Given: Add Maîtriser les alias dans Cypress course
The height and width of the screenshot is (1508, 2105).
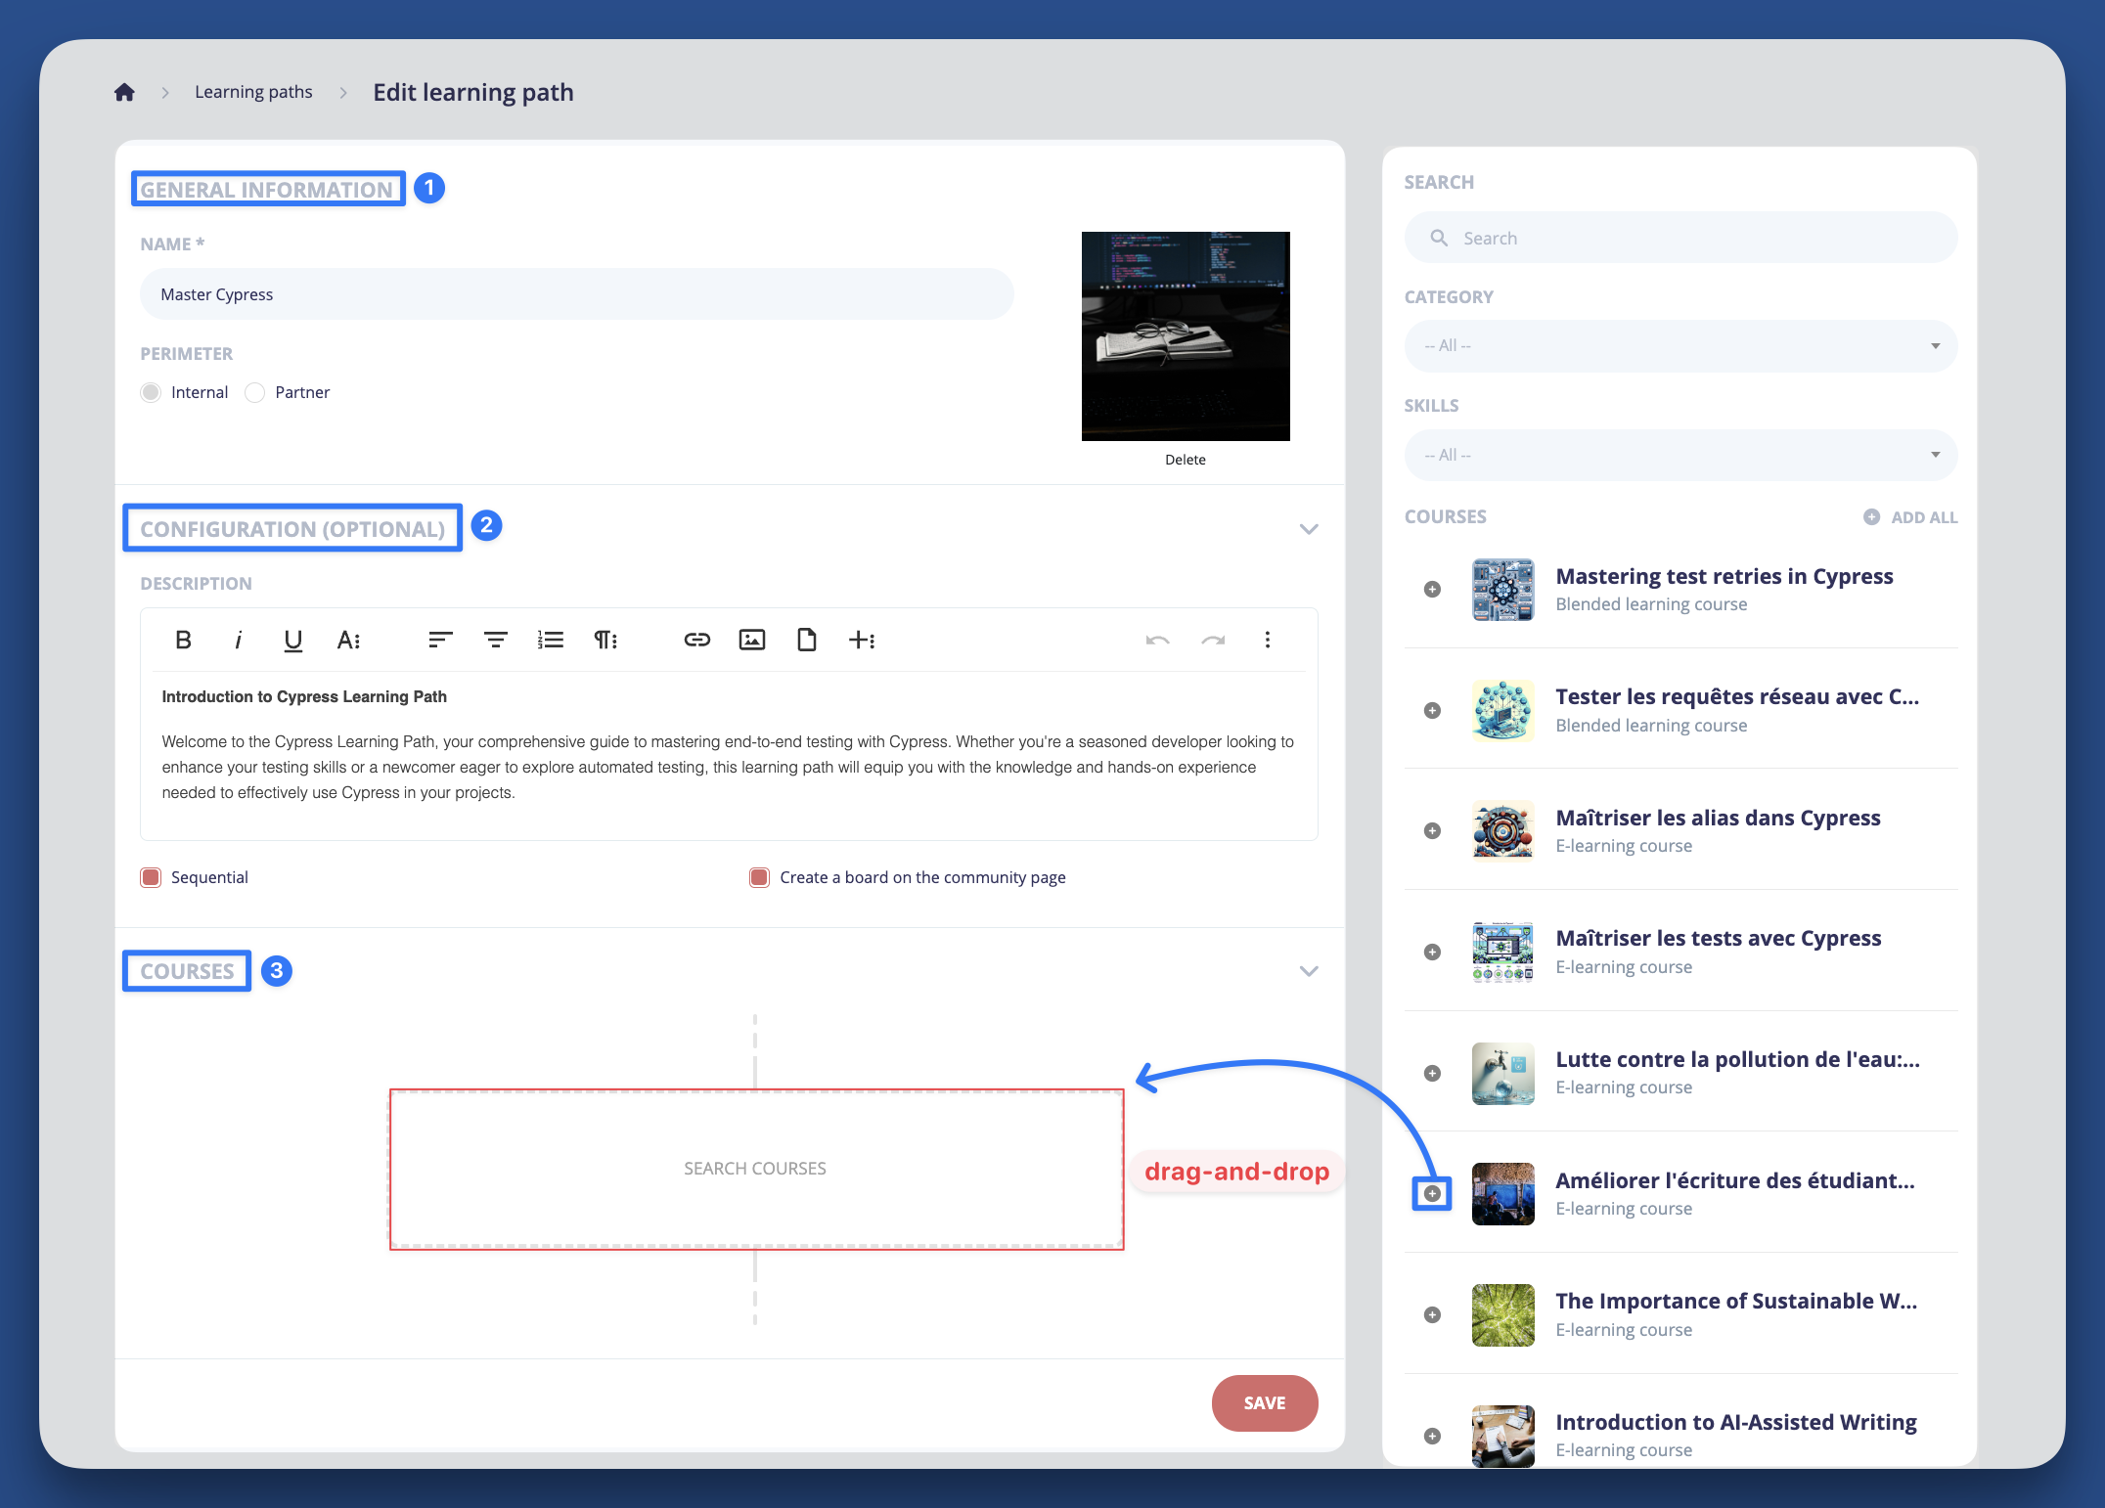Looking at the screenshot, I should 1432,830.
